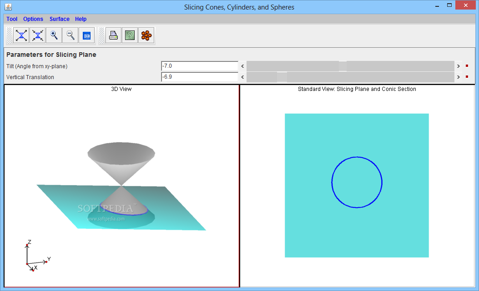The width and height of the screenshot is (479, 291).
Task: Minimize the Slicing Cones window
Action: coord(437,5)
